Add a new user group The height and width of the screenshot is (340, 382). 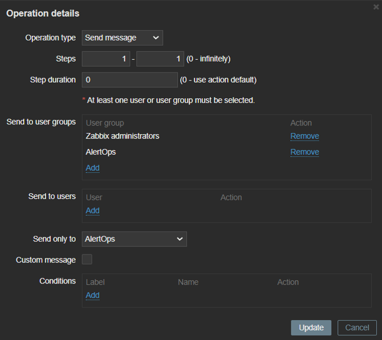pos(92,168)
